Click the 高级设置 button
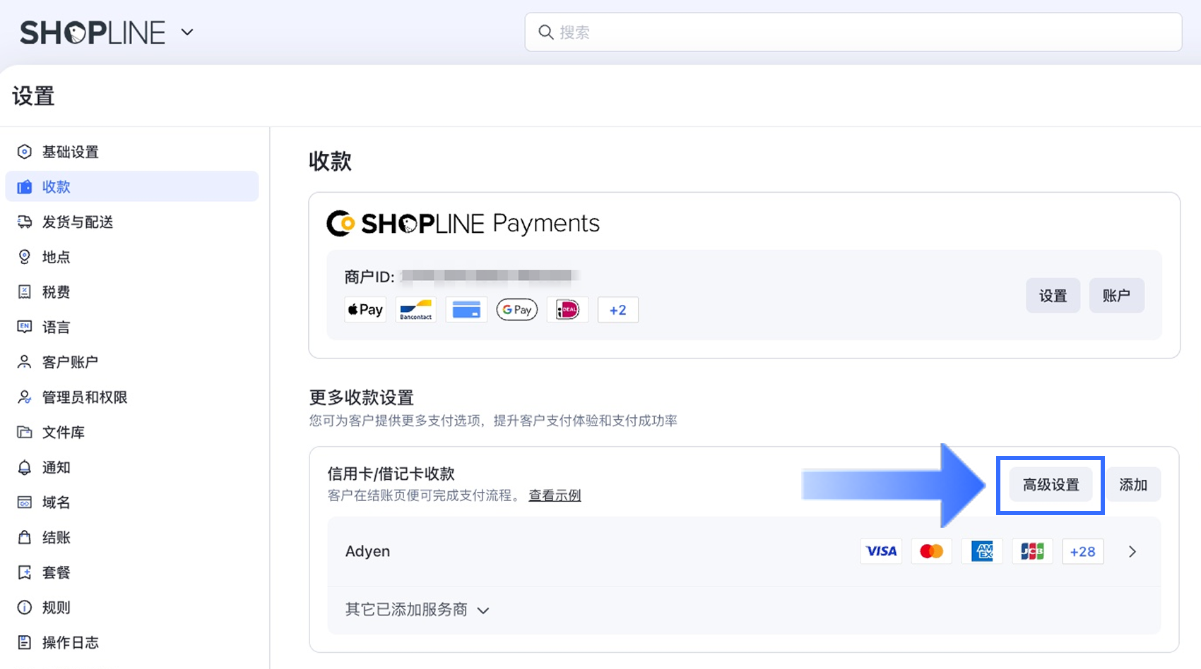Screen dimensions: 1201x669 click(x=1051, y=485)
